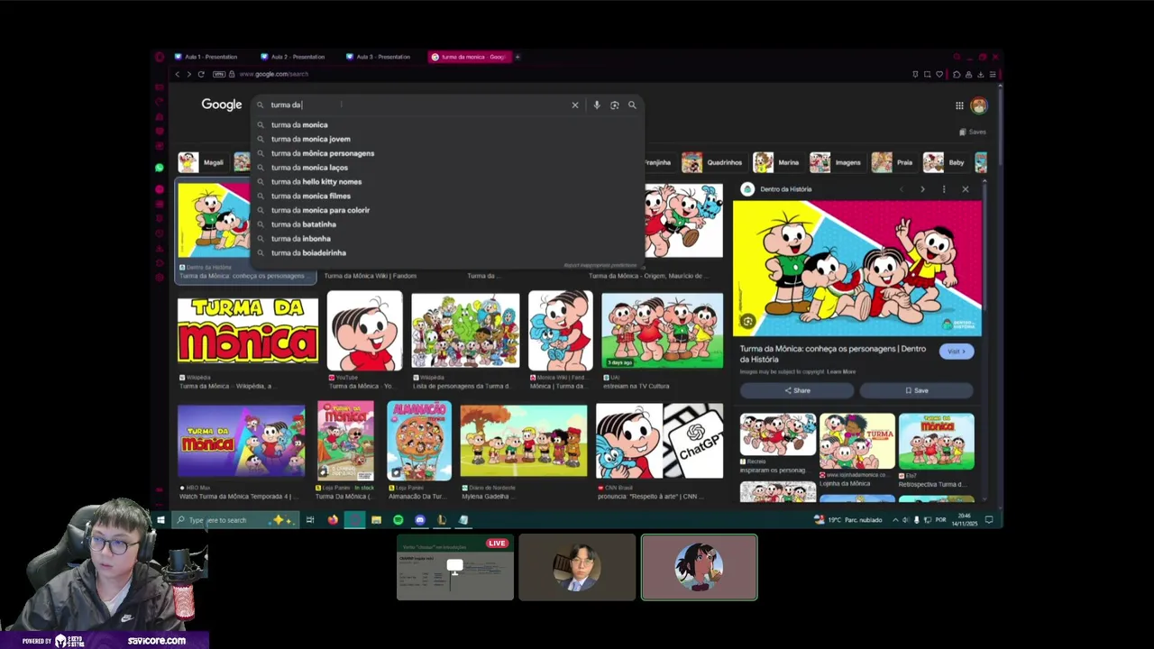Filter images by the Imagens chip
The width and height of the screenshot is (1154, 649).
coord(837,162)
